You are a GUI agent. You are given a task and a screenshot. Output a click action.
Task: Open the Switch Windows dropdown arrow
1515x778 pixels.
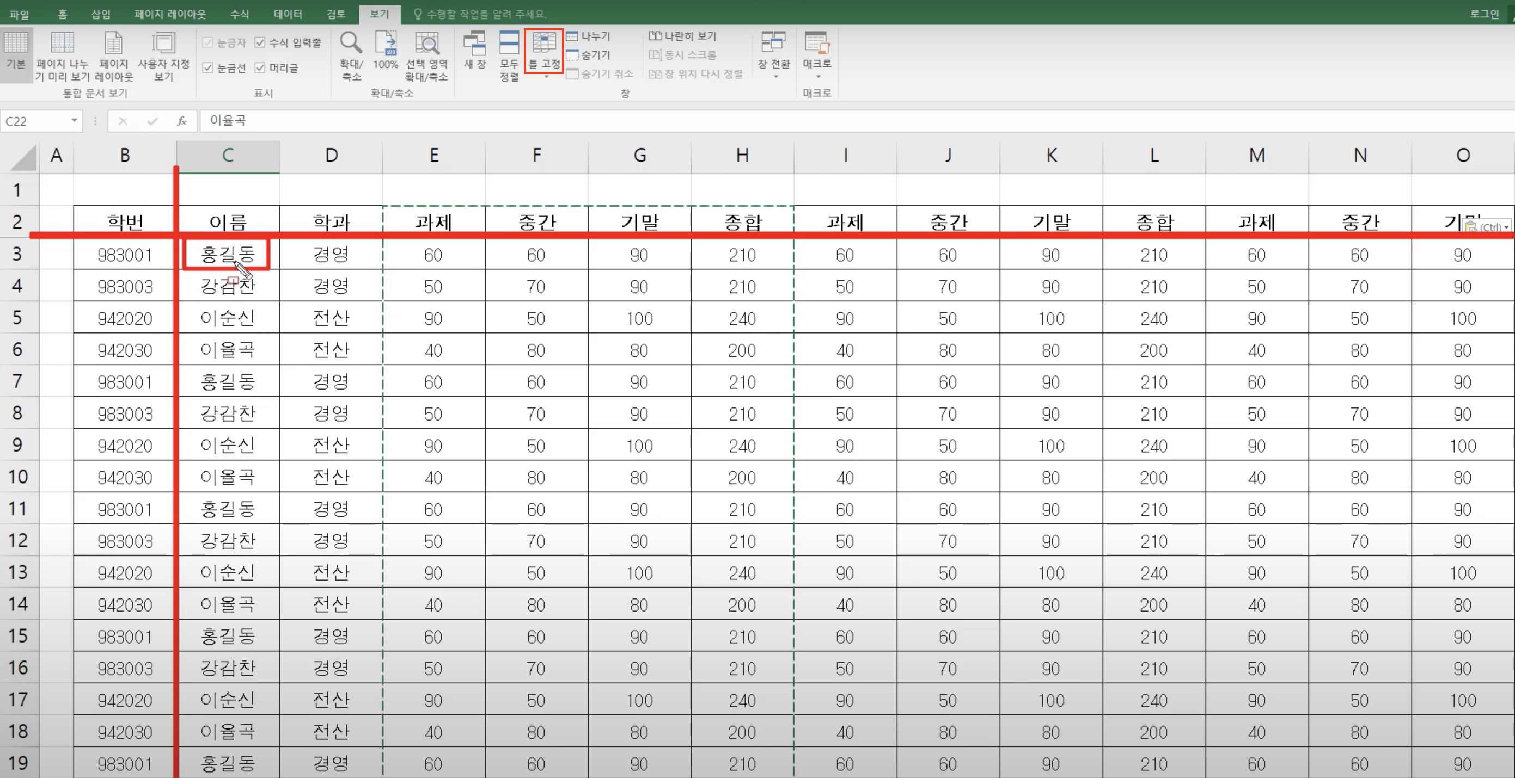pos(775,76)
